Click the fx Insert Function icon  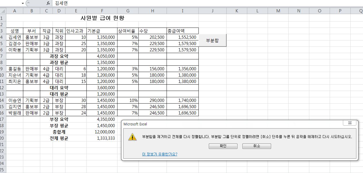click(48, 3)
